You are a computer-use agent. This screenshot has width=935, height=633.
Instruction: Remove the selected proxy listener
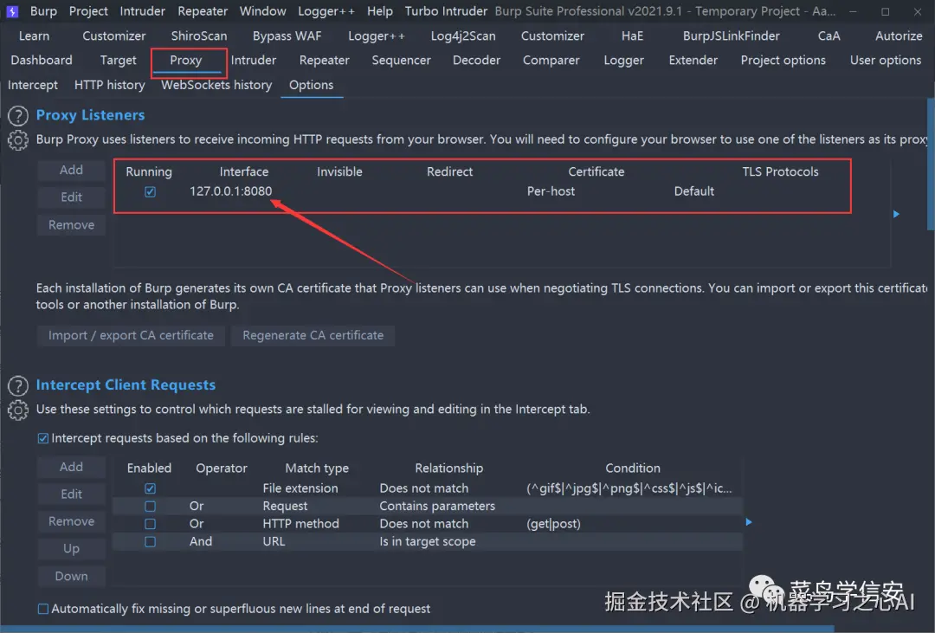click(x=72, y=225)
